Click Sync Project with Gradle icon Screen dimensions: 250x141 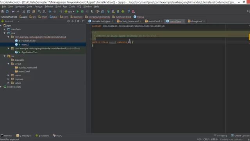pos(109,11)
